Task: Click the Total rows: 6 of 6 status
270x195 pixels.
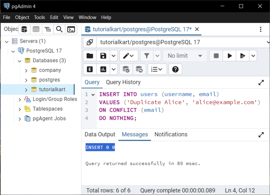Action: [108, 190]
